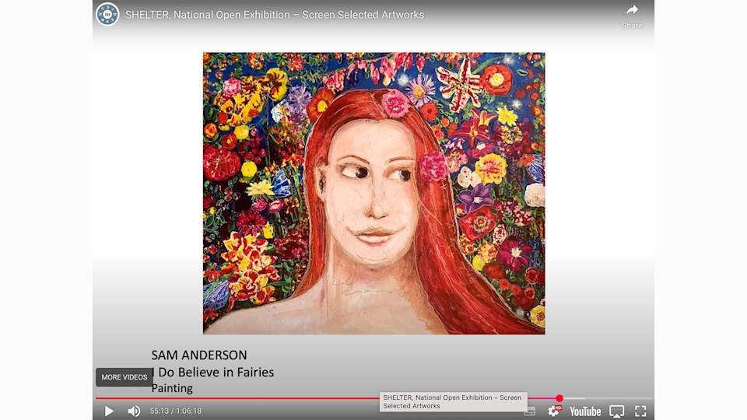Click the painting artwork image
Screen dimensions: 747x420
click(x=374, y=194)
